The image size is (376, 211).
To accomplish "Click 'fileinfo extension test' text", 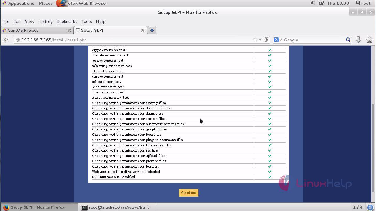I will click(x=110, y=55).
